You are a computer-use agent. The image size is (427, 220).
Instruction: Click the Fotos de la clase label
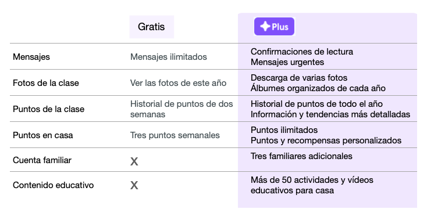46,83
